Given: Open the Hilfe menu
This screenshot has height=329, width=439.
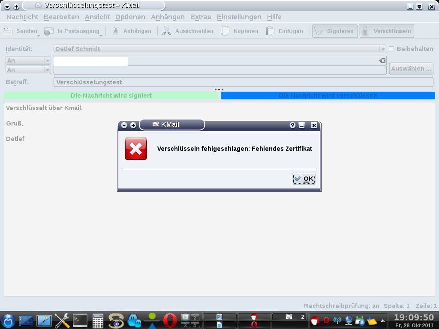Looking at the screenshot, I should point(274,17).
